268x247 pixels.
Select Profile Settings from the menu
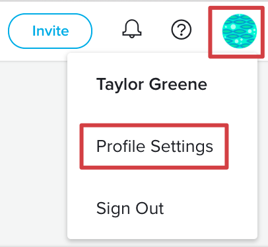154,147
